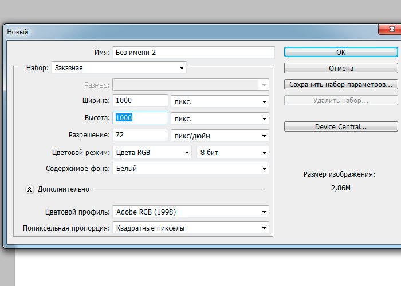
Task: Open Device Central
Action: pyautogui.click(x=341, y=126)
